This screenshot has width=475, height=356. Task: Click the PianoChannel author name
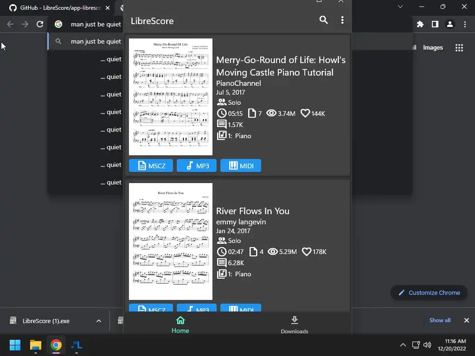pos(238,83)
